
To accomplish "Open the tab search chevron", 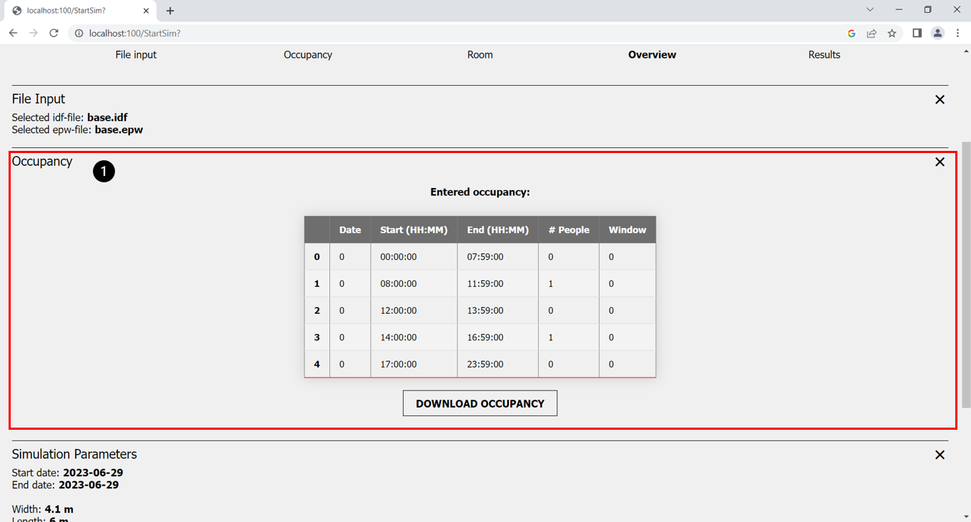I will [x=870, y=10].
